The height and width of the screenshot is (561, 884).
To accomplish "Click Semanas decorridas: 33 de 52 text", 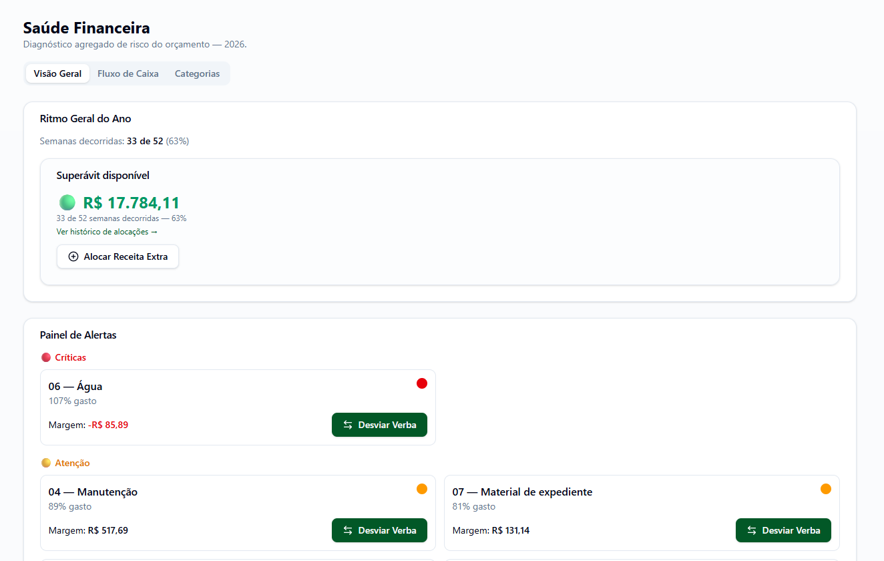I will (101, 142).
